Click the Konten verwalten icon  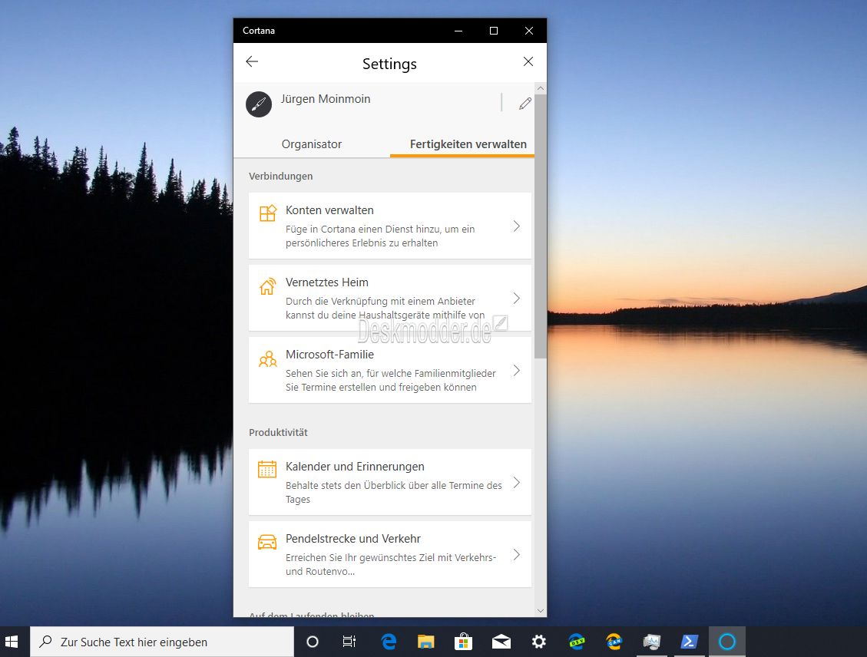click(267, 213)
